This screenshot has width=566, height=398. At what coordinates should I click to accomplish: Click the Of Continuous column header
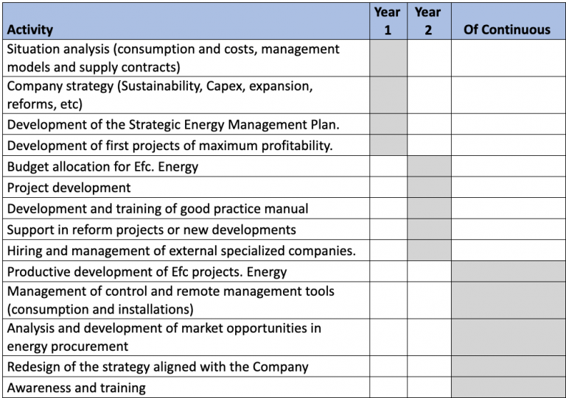509,21
